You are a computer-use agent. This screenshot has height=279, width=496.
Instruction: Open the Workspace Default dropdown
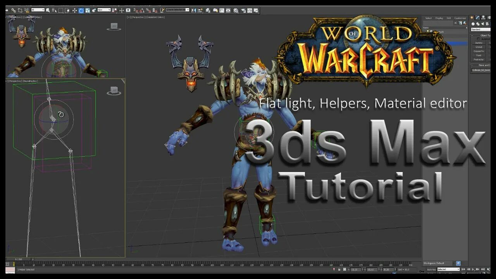pos(439,263)
